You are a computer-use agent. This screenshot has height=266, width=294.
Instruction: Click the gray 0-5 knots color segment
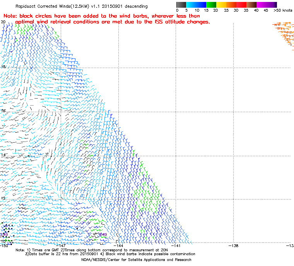181,5
